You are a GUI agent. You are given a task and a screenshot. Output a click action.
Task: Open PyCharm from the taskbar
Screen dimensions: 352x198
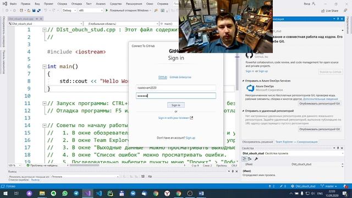point(110,193)
